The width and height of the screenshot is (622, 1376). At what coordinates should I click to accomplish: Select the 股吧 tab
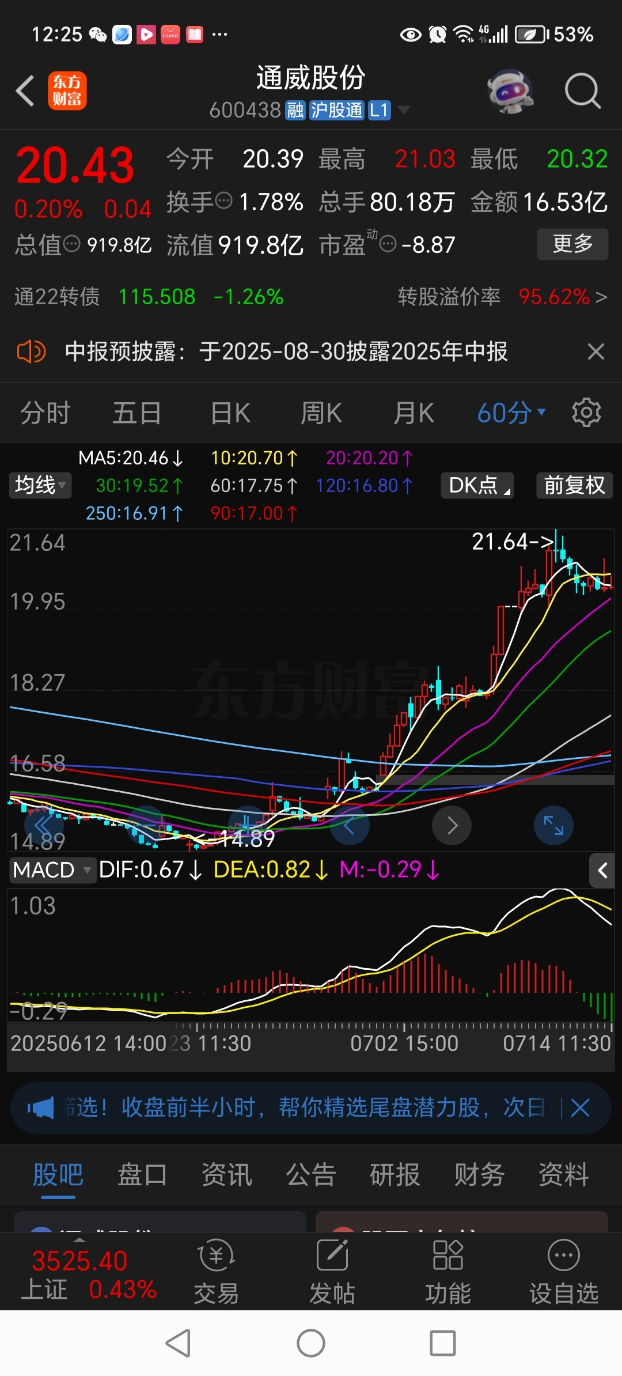coord(58,1174)
